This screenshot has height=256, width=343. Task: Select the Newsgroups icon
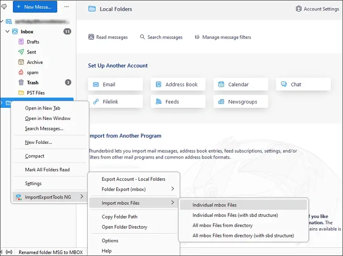click(221, 102)
